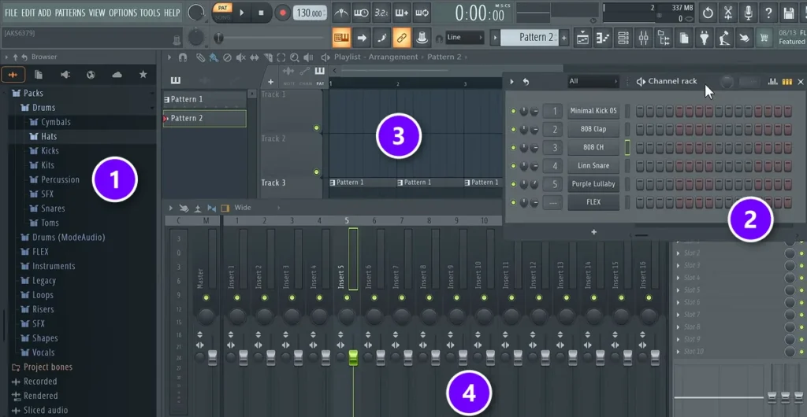
Task: Open Linn Snare channel
Action: pyautogui.click(x=593, y=166)
